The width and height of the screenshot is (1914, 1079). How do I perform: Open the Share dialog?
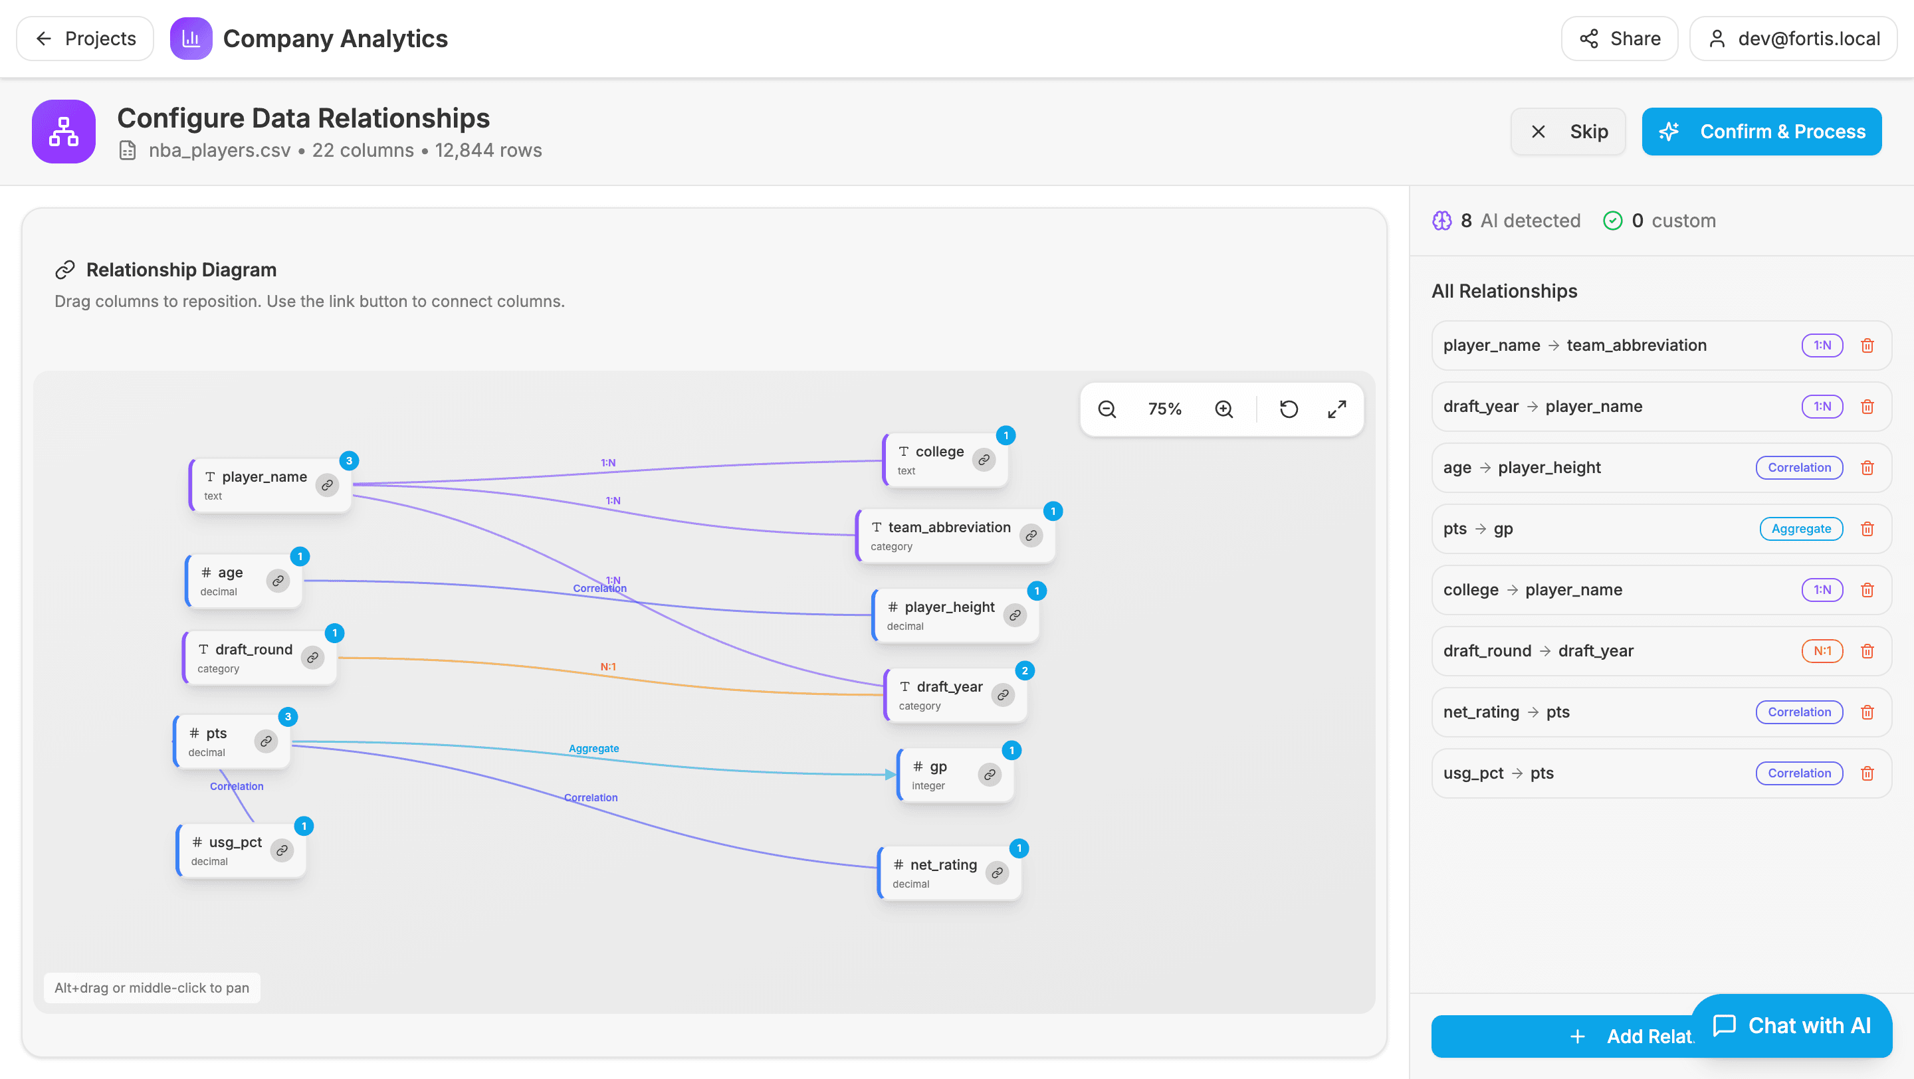[1620, 39]
